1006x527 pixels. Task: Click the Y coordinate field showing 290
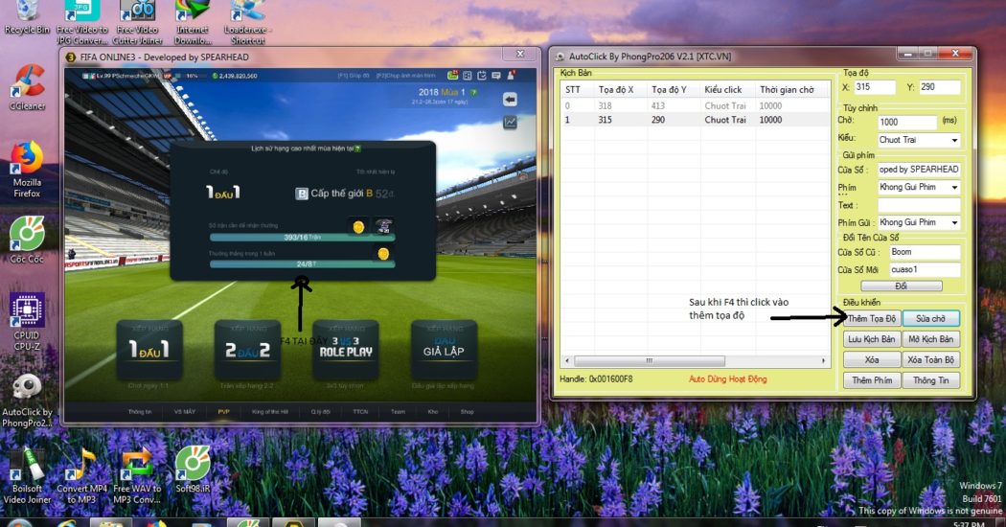click(940, 87)
